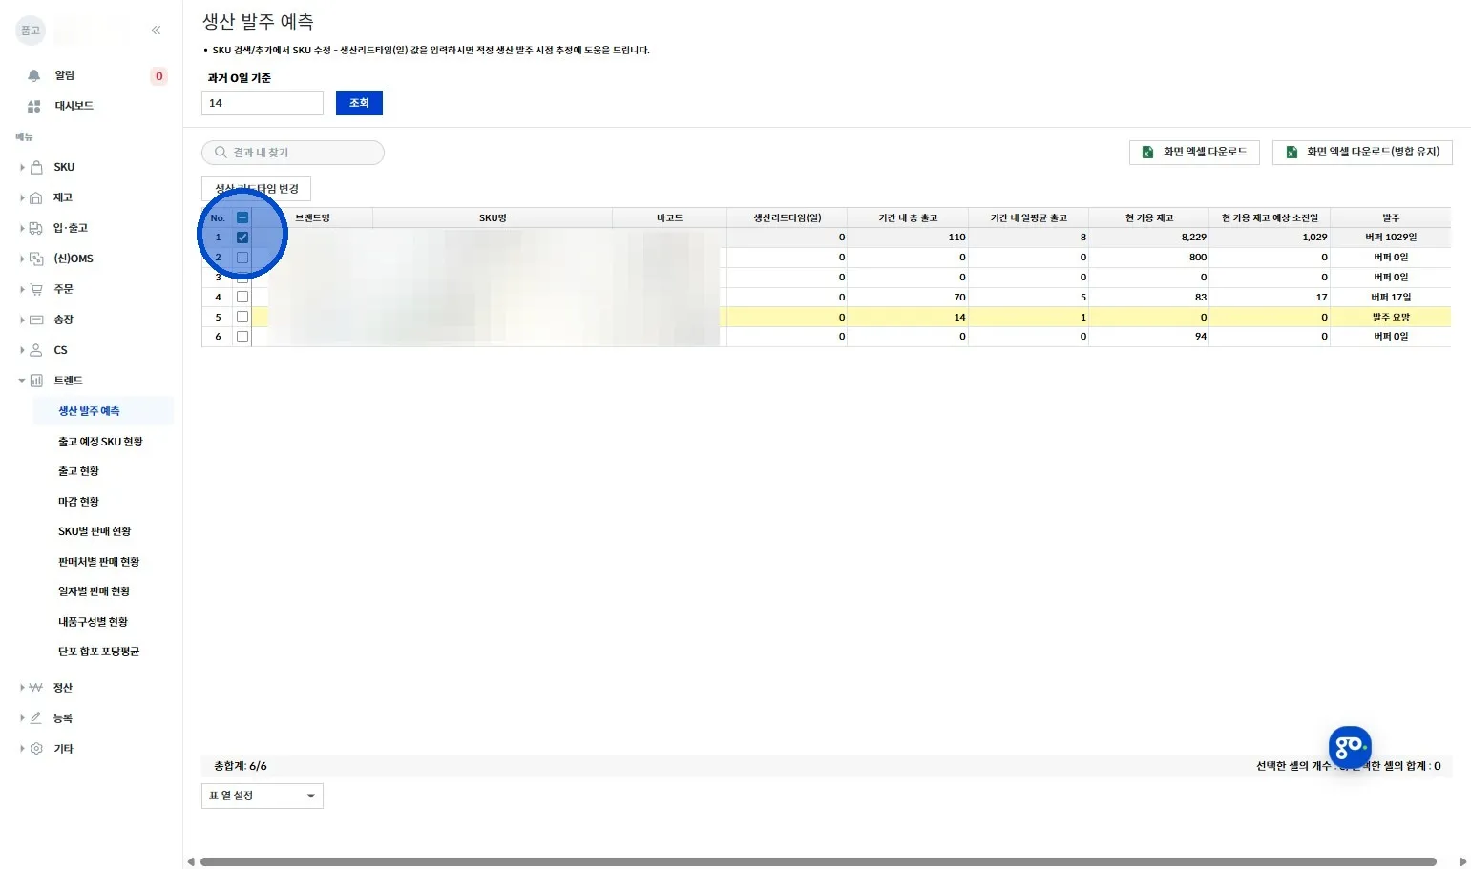This screenshot has width=1471, height=869.
Task: Click the 알림 bell icon
Action: [34, 75]
